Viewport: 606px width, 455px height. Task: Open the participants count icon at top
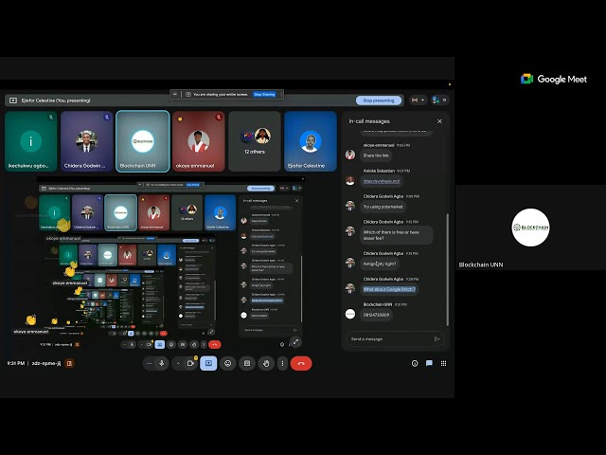pyautogui.click(x=439, y=100)
